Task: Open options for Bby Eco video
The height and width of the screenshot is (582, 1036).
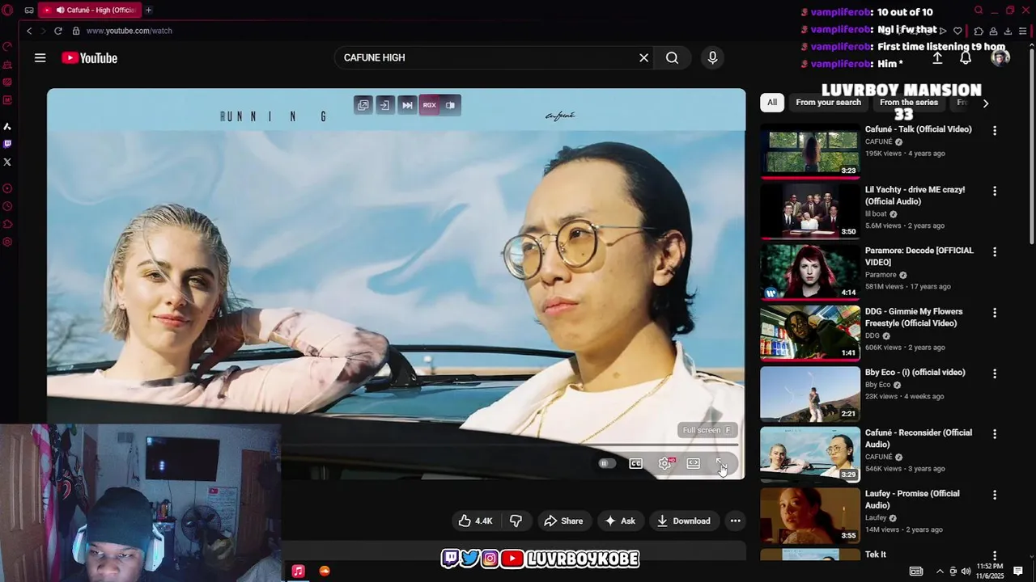Action: point(995,373)
